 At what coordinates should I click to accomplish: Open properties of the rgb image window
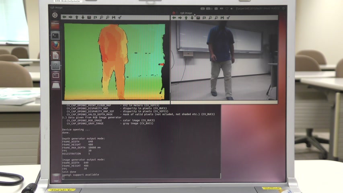pyautogui.click(x=228, y=18)
